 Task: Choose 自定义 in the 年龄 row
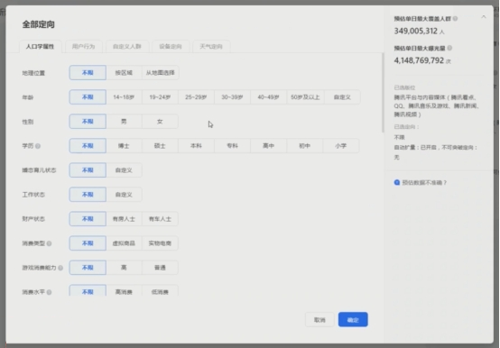tap(342, 97)
